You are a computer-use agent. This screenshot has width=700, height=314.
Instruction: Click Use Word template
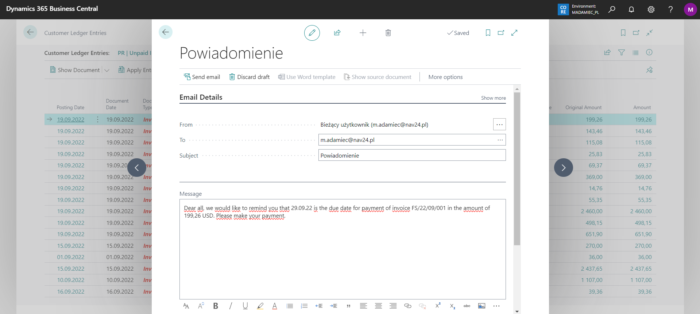point(307,77)
